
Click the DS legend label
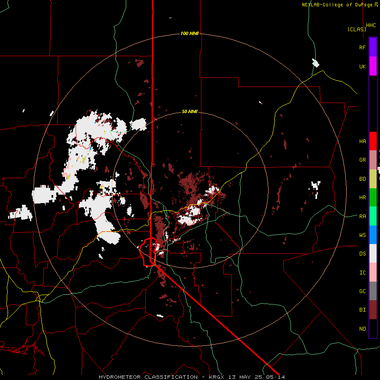(362, 254)
